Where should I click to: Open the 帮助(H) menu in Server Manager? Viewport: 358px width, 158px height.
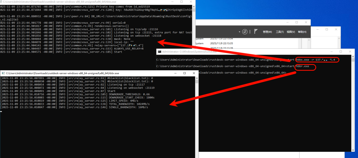click(x=302, y=32)
